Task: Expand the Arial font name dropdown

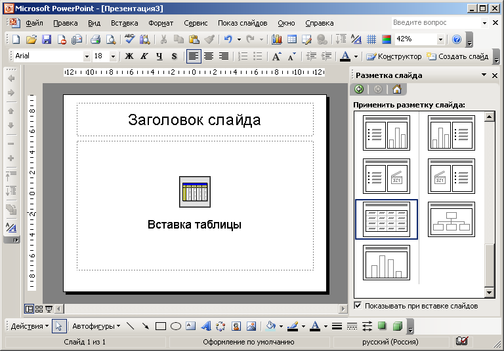Action: pos(87,56)
